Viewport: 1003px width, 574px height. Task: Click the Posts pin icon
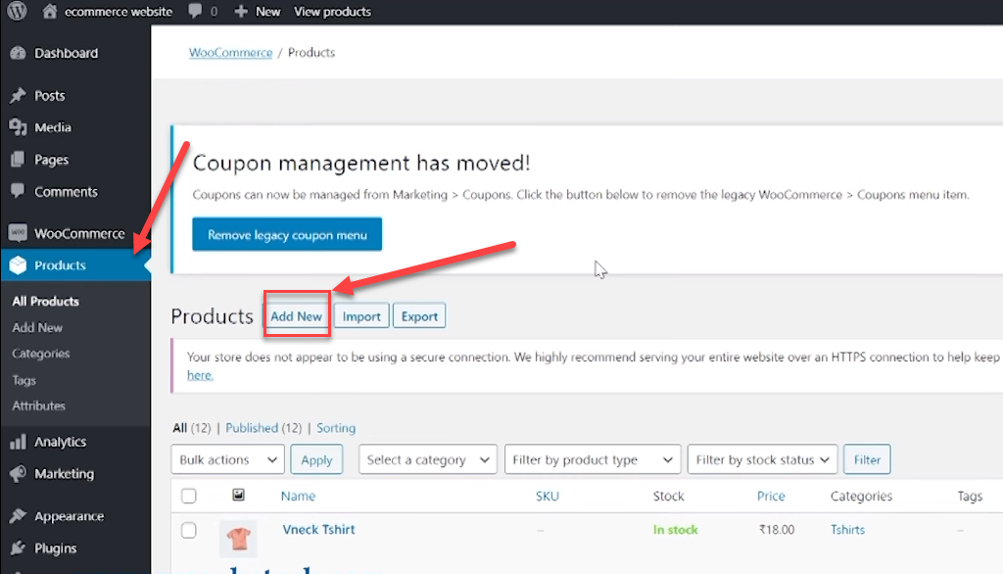click(x=18, y=95)
